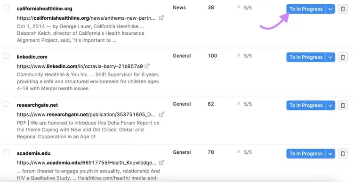This screenshot has height=182, width=353.
Task: Open dropdown arrow beside californiahealthline.org To In Progress
Action: click(x=330, y=9)
